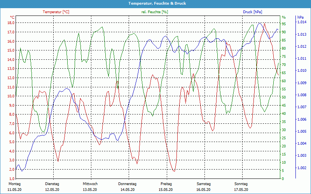Click the 'Samstag' day label

click(204, 184)
